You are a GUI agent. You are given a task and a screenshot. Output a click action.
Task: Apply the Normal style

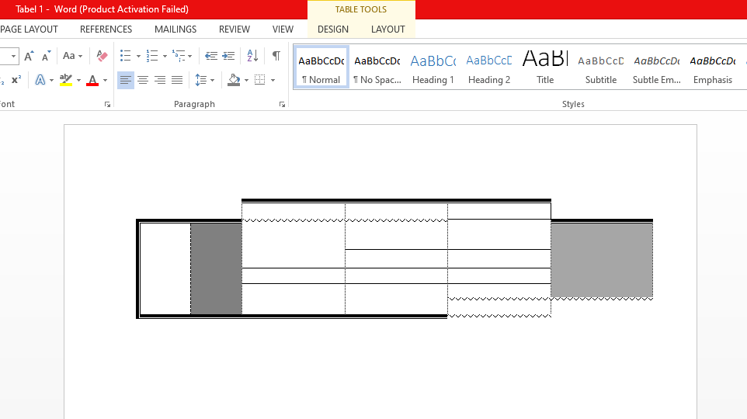coord(321,68)
